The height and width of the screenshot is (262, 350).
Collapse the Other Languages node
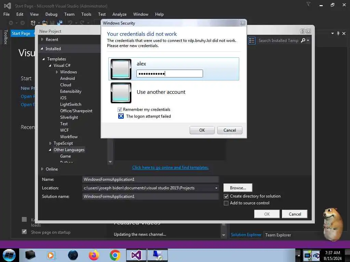[x=50, y=150]
